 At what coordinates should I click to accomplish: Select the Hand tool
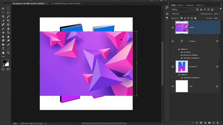click(x=3, y=53)
